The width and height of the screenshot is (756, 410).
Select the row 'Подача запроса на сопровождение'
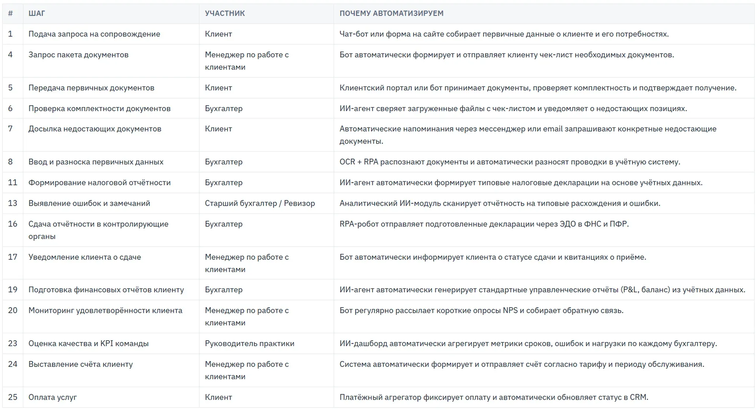(378, 34)
